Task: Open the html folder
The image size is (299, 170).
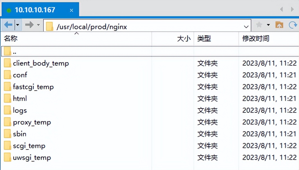Action: click(20, 98)
